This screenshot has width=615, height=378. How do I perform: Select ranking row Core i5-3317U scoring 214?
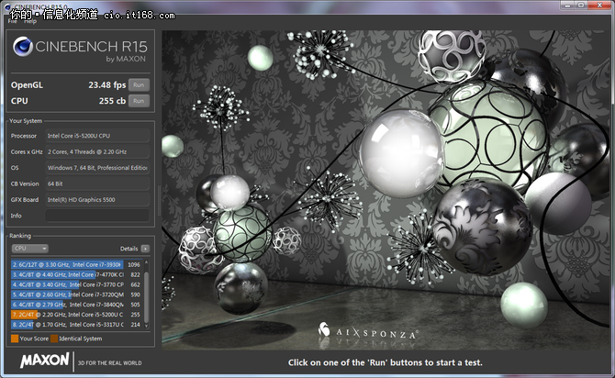click(76, 324)
